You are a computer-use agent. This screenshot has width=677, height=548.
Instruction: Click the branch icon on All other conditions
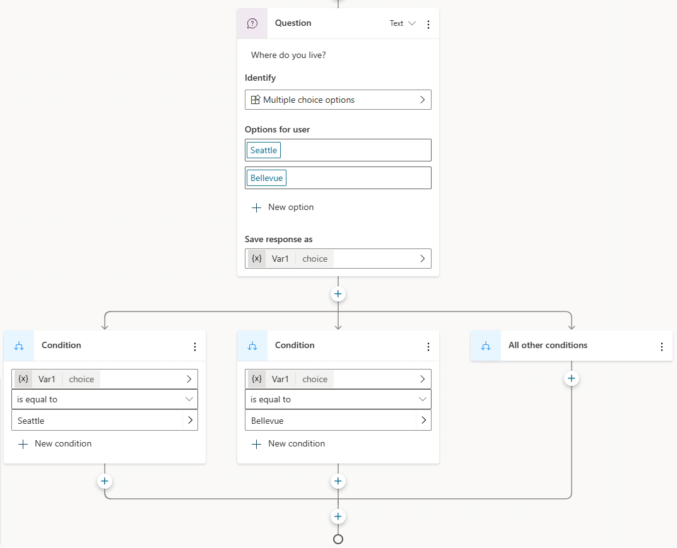(485, 346)
